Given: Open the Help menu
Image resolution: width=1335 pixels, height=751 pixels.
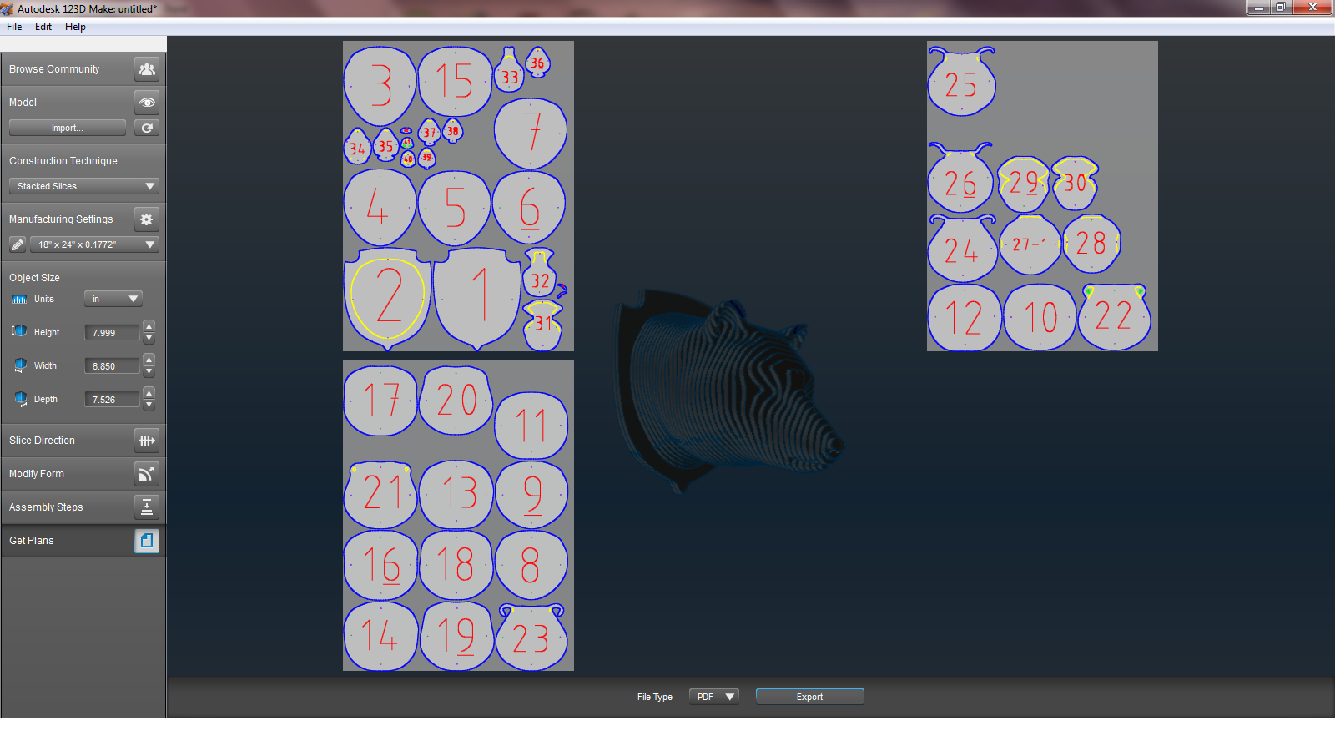Looking at the screenshot, I should [x=75, y=27].
